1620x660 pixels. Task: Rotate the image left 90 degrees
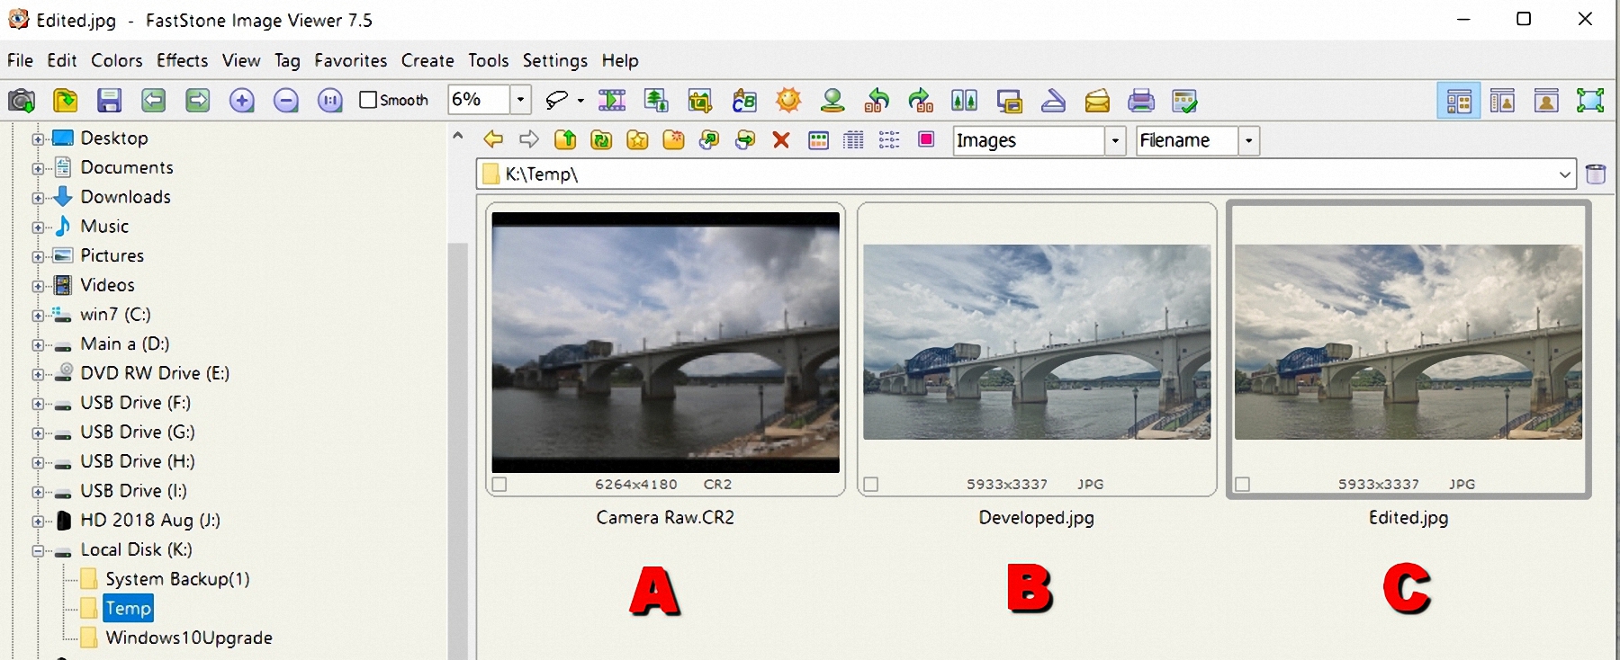point(877,101)
